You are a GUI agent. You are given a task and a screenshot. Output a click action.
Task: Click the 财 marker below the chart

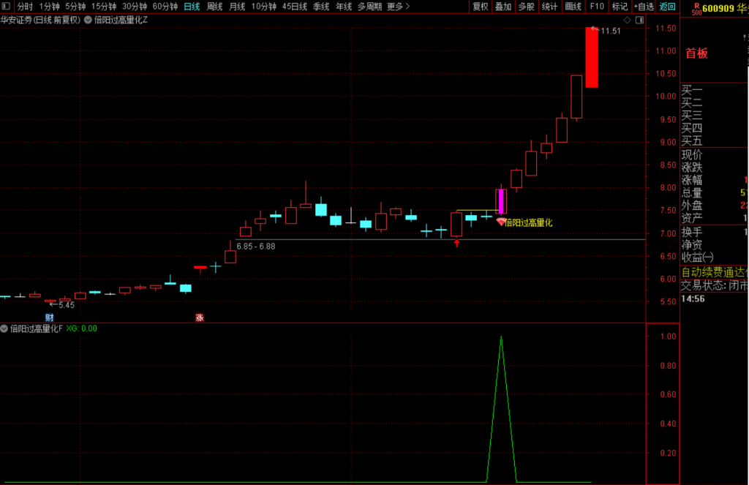pyautogui.click(x=49, y=317)
